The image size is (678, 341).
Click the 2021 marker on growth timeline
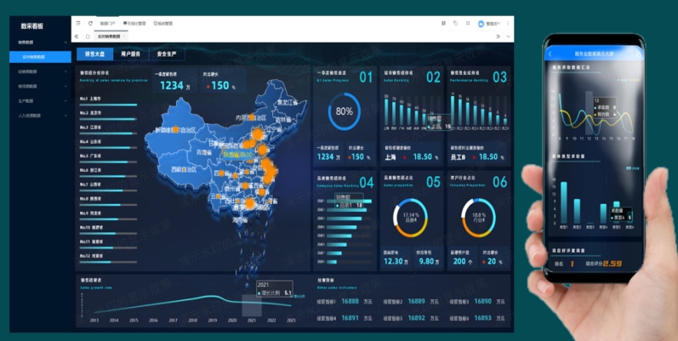click(252, 306)
